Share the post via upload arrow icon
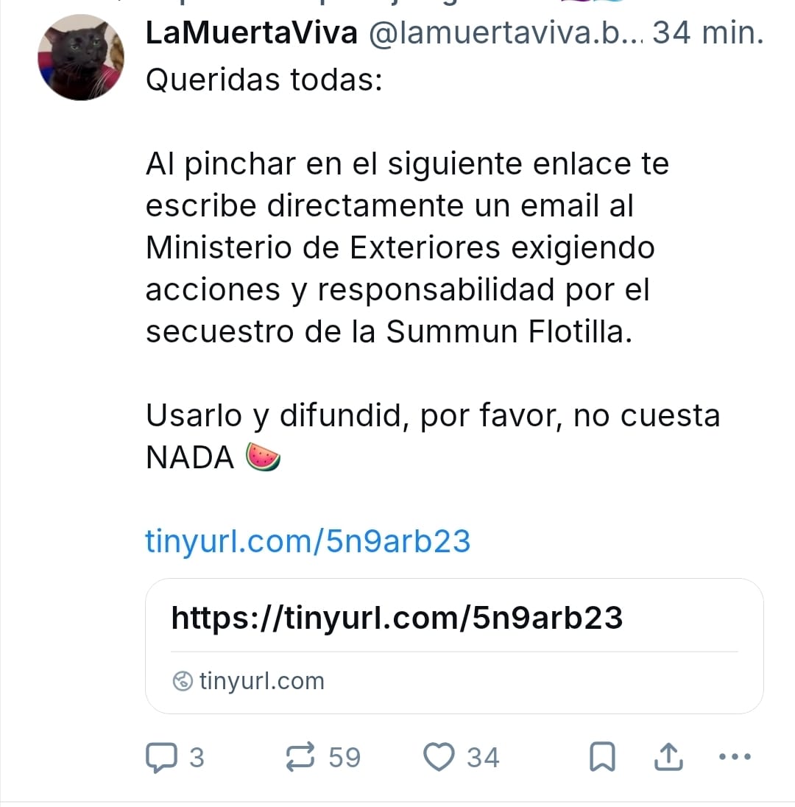 pyautogui.click(x=668, y=757)
